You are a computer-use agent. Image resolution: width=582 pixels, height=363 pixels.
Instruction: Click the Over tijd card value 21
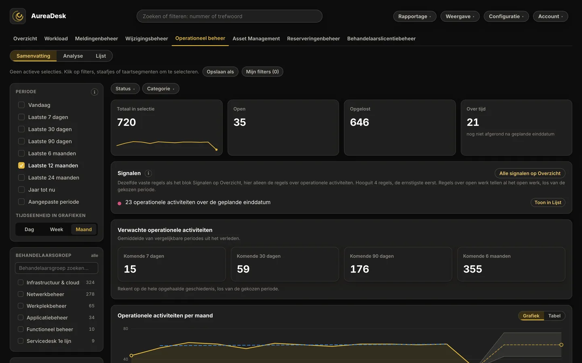coord(473,122)
